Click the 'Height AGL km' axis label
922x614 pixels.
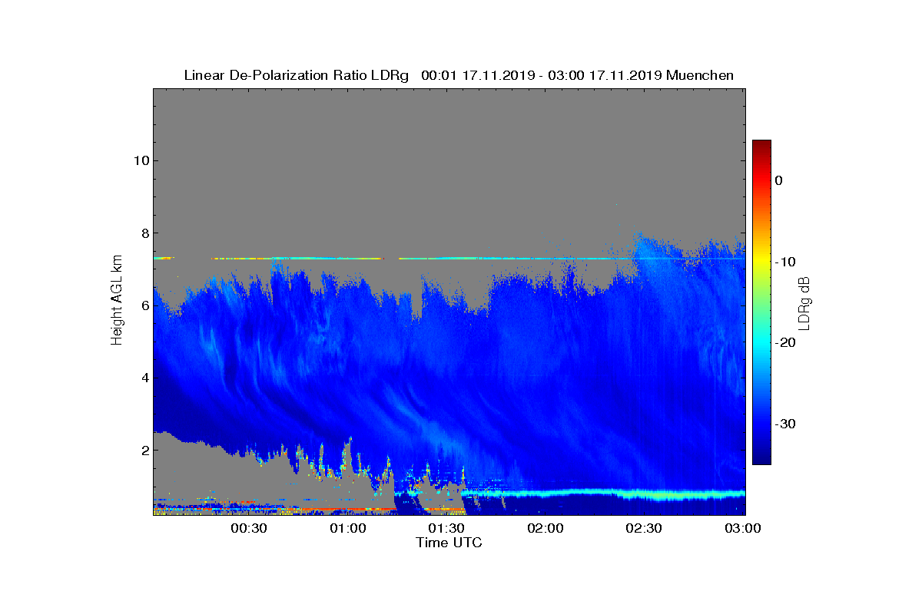[x=117, y=301]
